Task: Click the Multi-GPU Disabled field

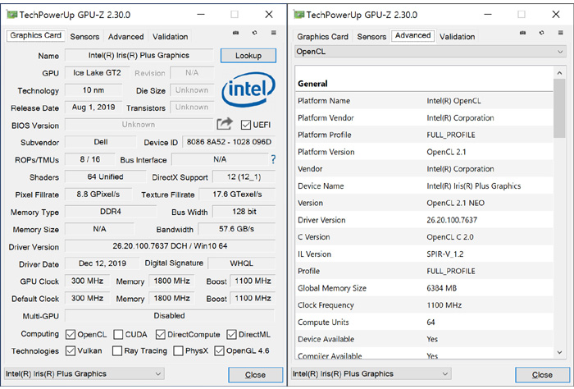Action: click(170, 316)
